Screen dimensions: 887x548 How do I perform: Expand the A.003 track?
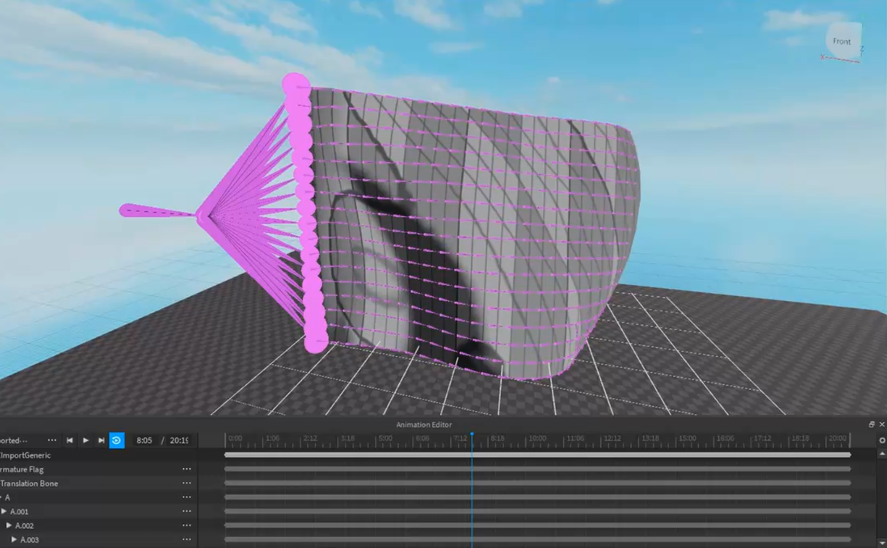[15, 539]
